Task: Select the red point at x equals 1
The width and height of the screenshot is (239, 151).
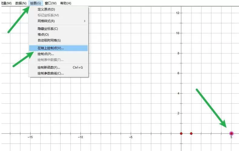Action: (191, 133)
